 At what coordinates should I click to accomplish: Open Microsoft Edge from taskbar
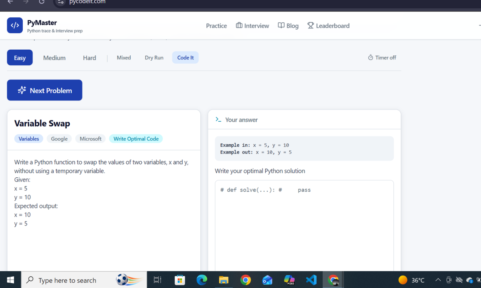point(202,280)
